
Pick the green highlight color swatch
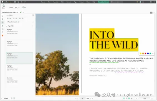[x=150, y=54]
